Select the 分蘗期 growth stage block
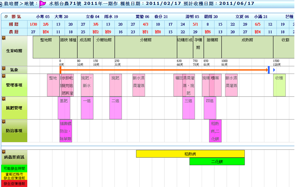 tap(146, 47)
